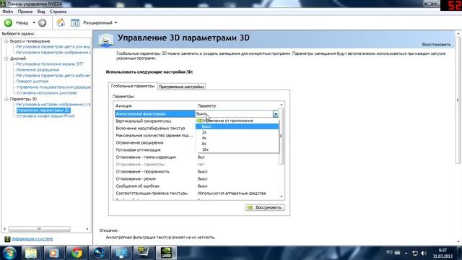Click the task tree horizontal scrollbar thumb
The image size is (462, 260).
(x=39, y=229)
